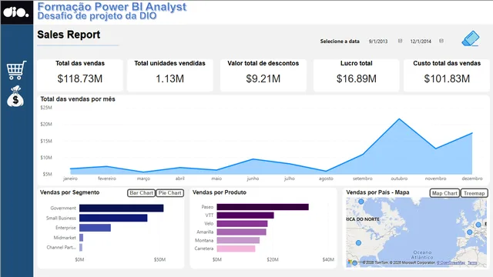493x277 pixels.
Task: Open the Terms link on map
Action: point(472,262)
